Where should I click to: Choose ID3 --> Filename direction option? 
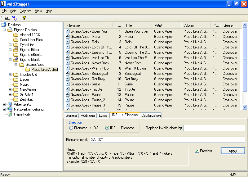tap(107, 128)
